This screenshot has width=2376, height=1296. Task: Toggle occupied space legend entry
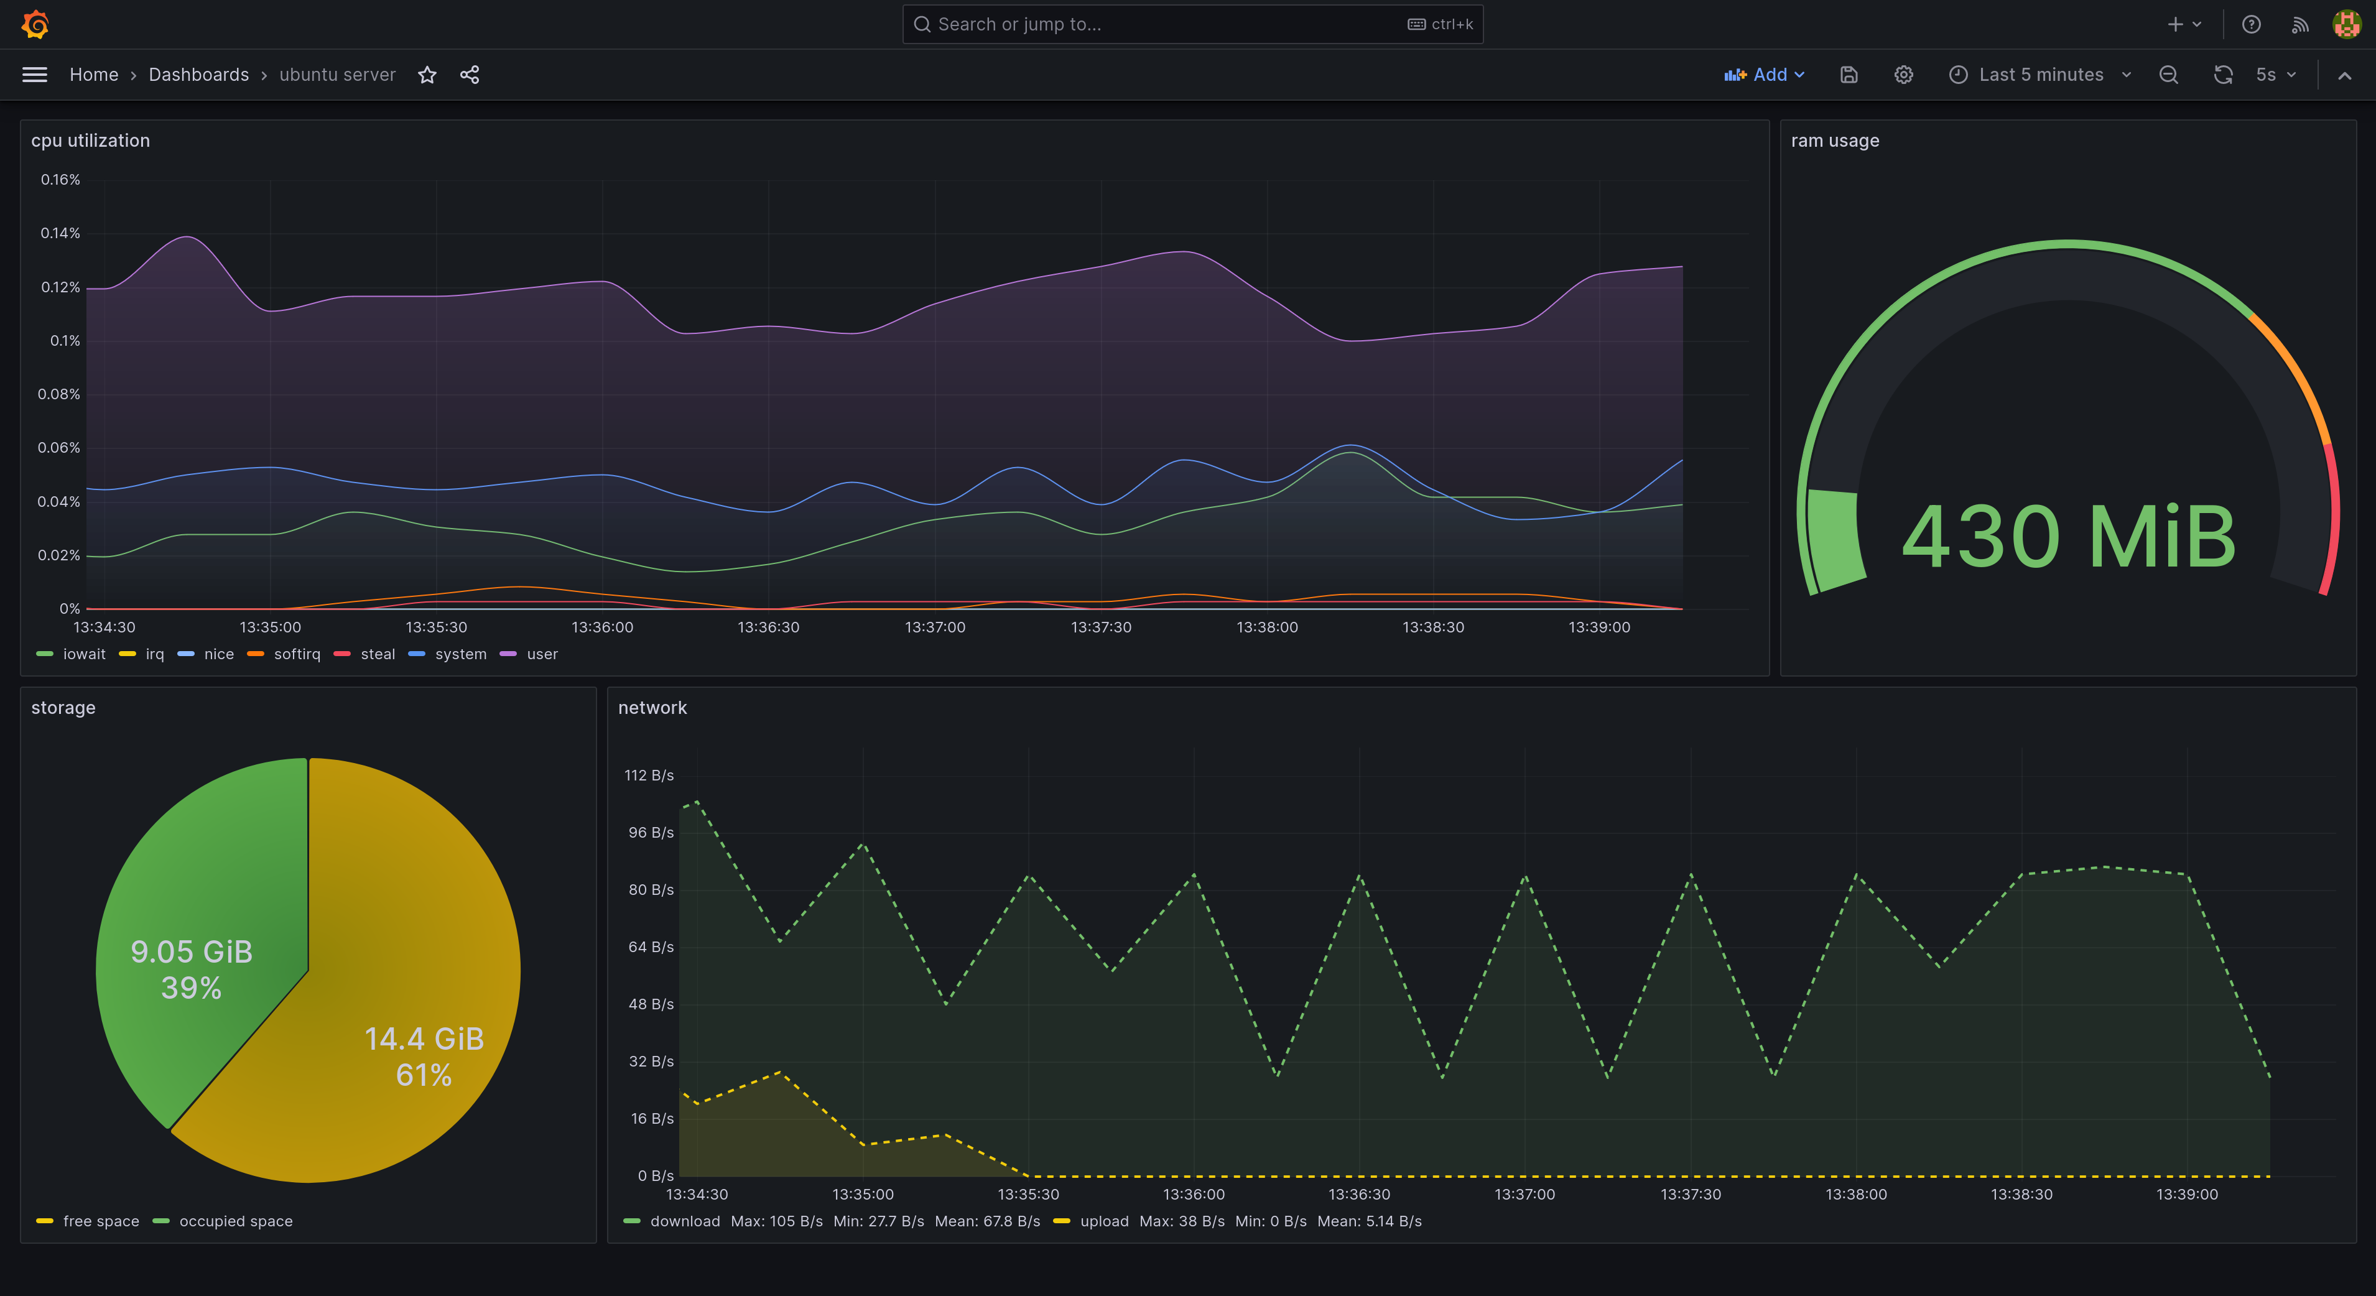coord(236,1221)
